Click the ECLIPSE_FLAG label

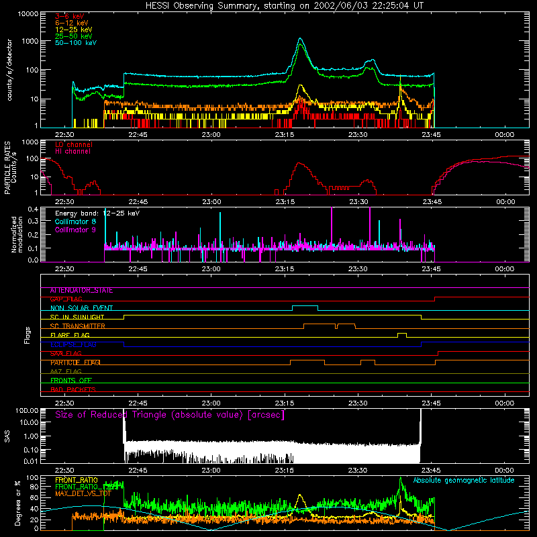(73, 344)
